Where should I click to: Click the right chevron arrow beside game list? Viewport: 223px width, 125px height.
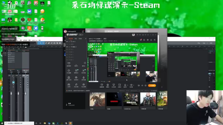[162, 87]
